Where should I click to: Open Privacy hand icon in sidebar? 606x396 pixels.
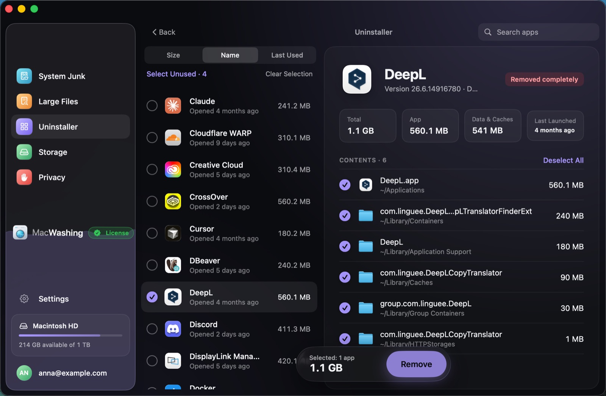(x=24, y=177)
